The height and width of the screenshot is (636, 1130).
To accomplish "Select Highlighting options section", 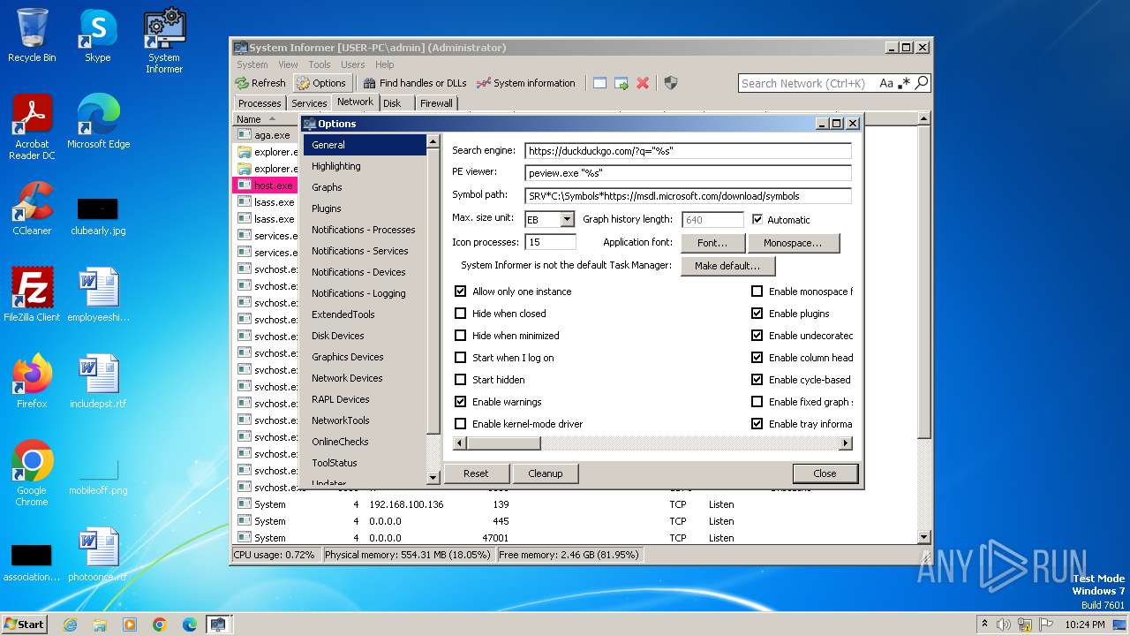I will click(x=365, y=166).
